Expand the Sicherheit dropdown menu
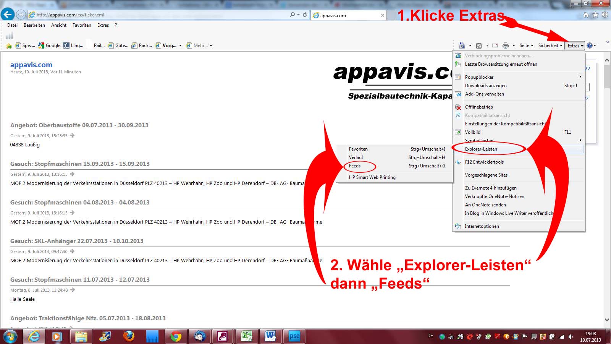Screen dimensions: 611x344 pos(550,45)
